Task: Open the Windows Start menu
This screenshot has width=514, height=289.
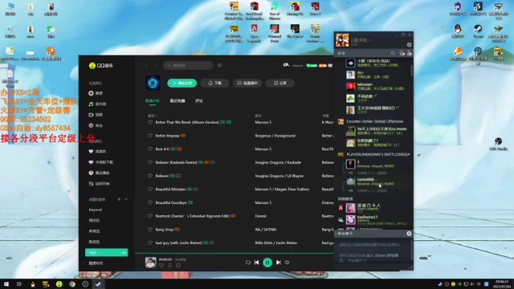Action: (6, 284)
